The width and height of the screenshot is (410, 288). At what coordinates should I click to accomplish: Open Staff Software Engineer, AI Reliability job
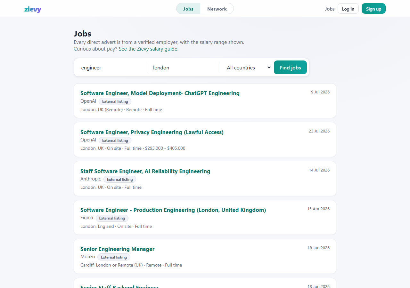click(145, 171)
